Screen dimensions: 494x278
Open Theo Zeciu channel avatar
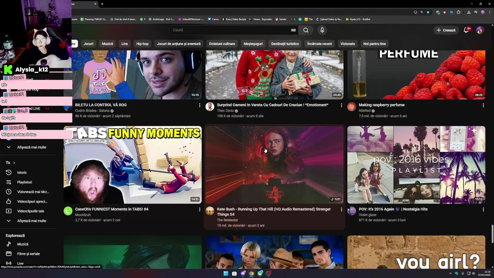tap(210, 107)
